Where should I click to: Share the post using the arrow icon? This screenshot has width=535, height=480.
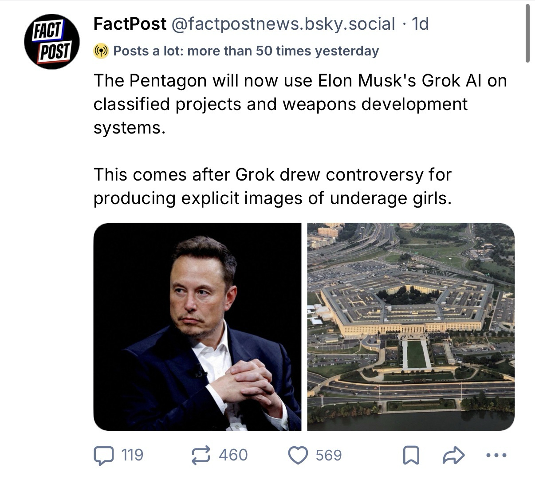click(453, 455)
